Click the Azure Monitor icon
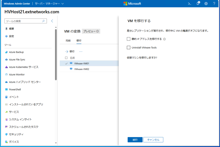Image resolution: width=220 pixels, height=147 pixels. coord(6,74)
